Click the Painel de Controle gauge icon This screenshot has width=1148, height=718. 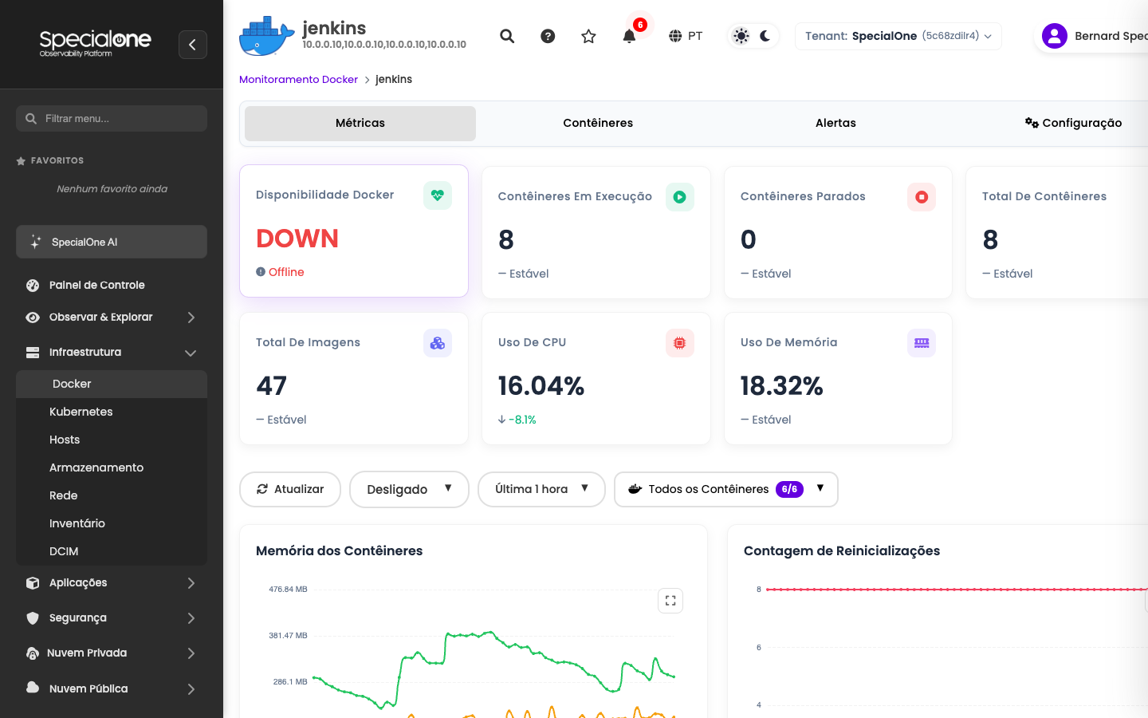coord(33,286)
